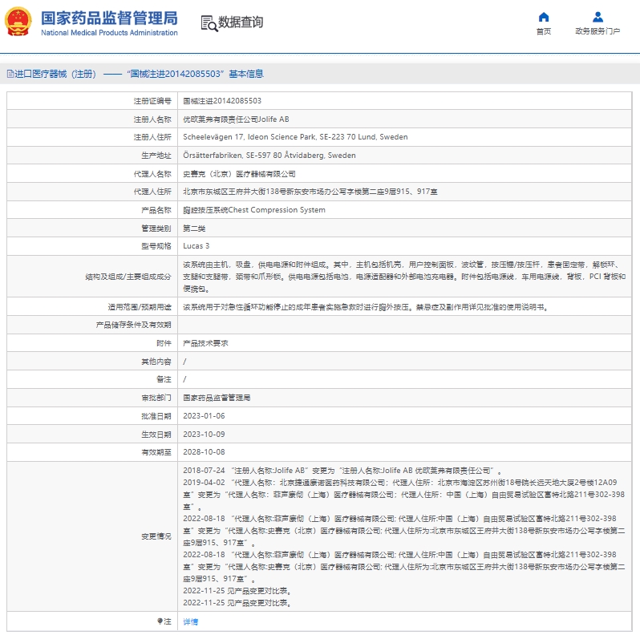
Task: Select the Örsätterfabriken production address
Action: pos(269,156)
